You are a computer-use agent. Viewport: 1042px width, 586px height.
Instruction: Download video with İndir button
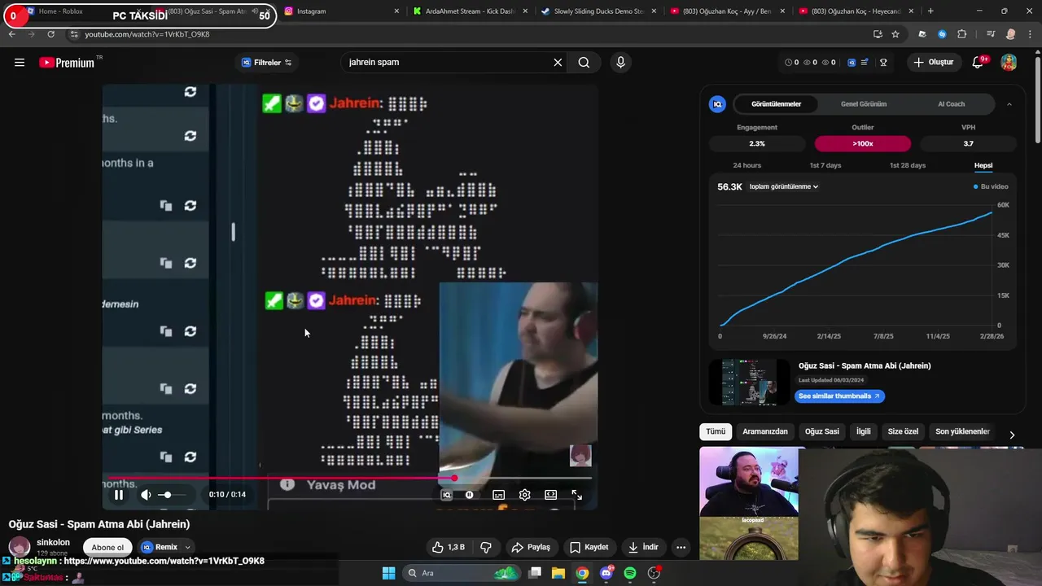[x=644, y=547]
